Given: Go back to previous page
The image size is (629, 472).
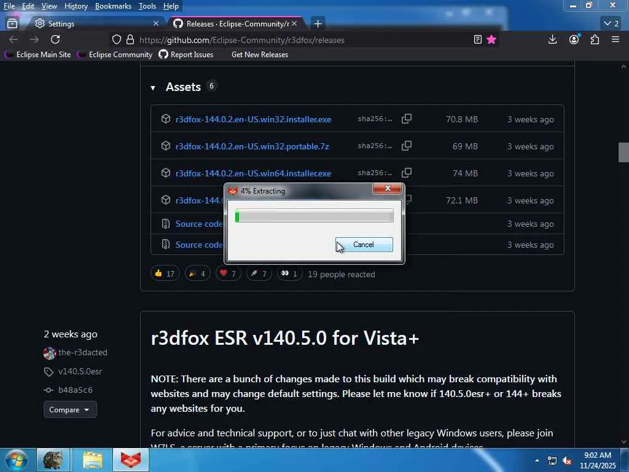Looking at the screenshot, I should point(14,39).
